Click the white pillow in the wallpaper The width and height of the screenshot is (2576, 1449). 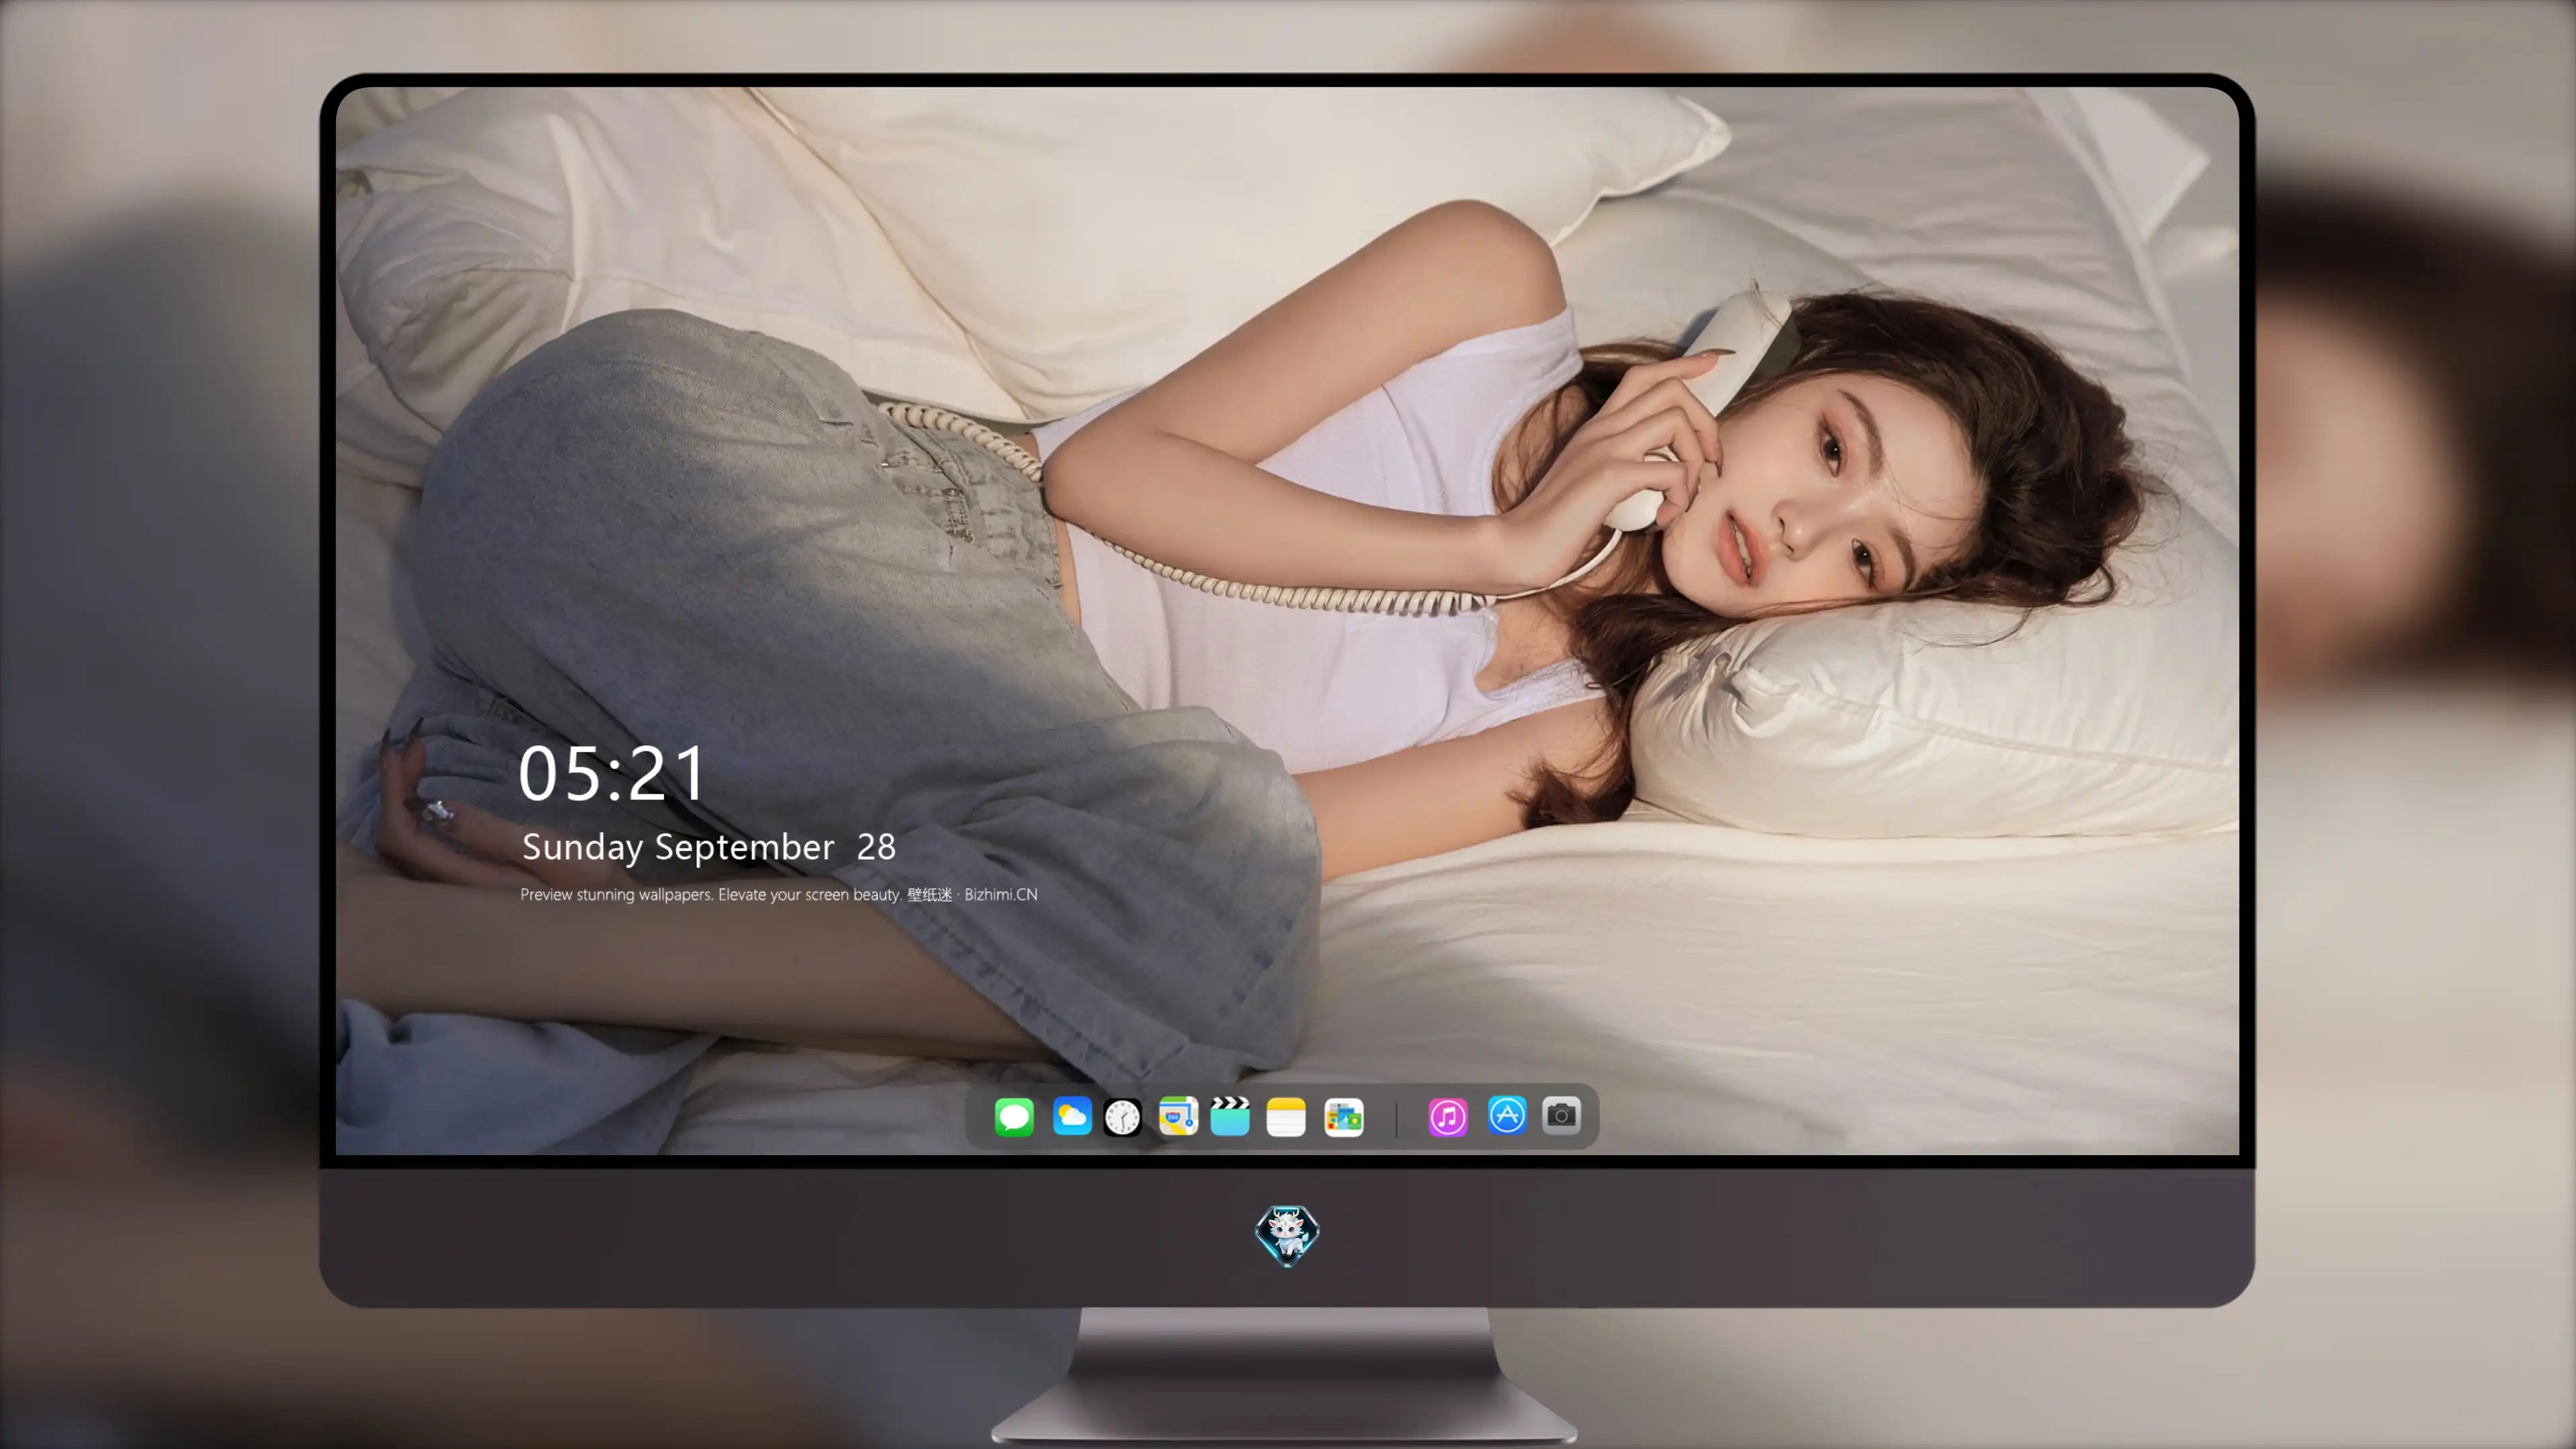tap(1930, 730)
